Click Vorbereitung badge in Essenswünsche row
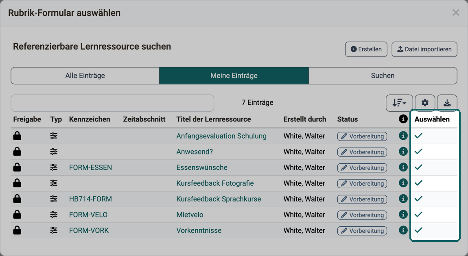468x256 pixels. pos(362,168)
